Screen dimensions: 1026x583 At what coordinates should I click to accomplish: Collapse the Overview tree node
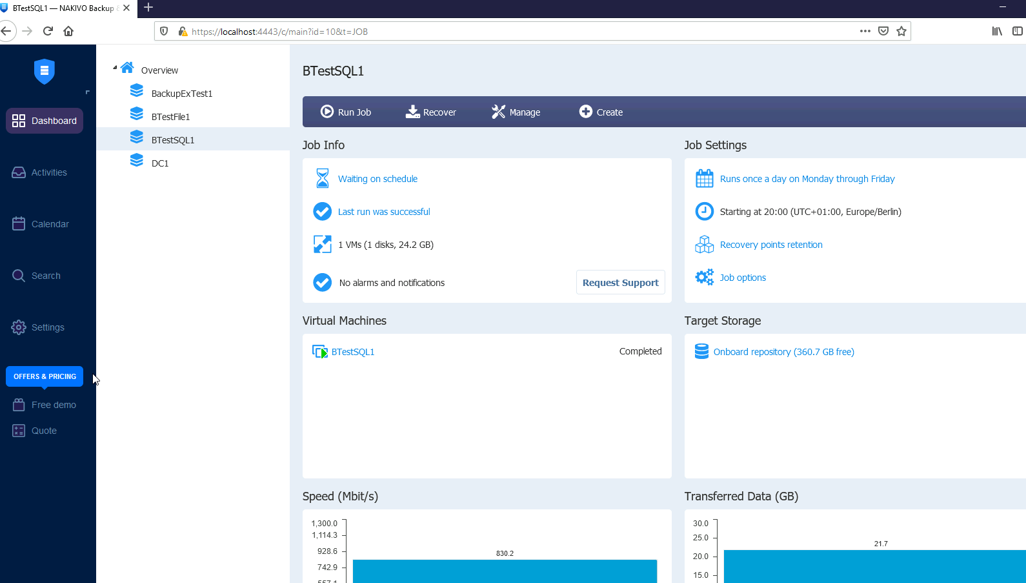pos(115,68)
